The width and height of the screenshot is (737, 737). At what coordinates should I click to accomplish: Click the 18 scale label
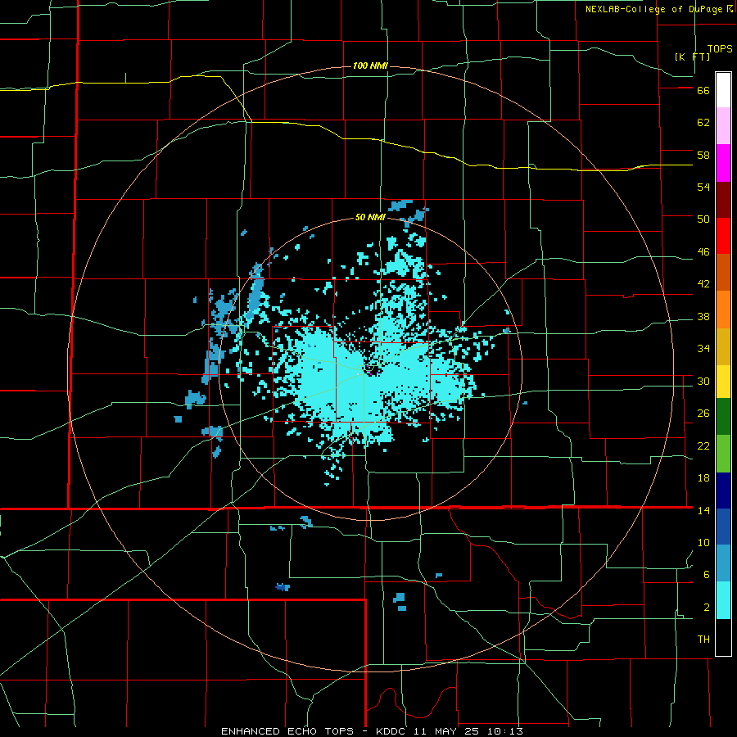[x=703, y=478]
